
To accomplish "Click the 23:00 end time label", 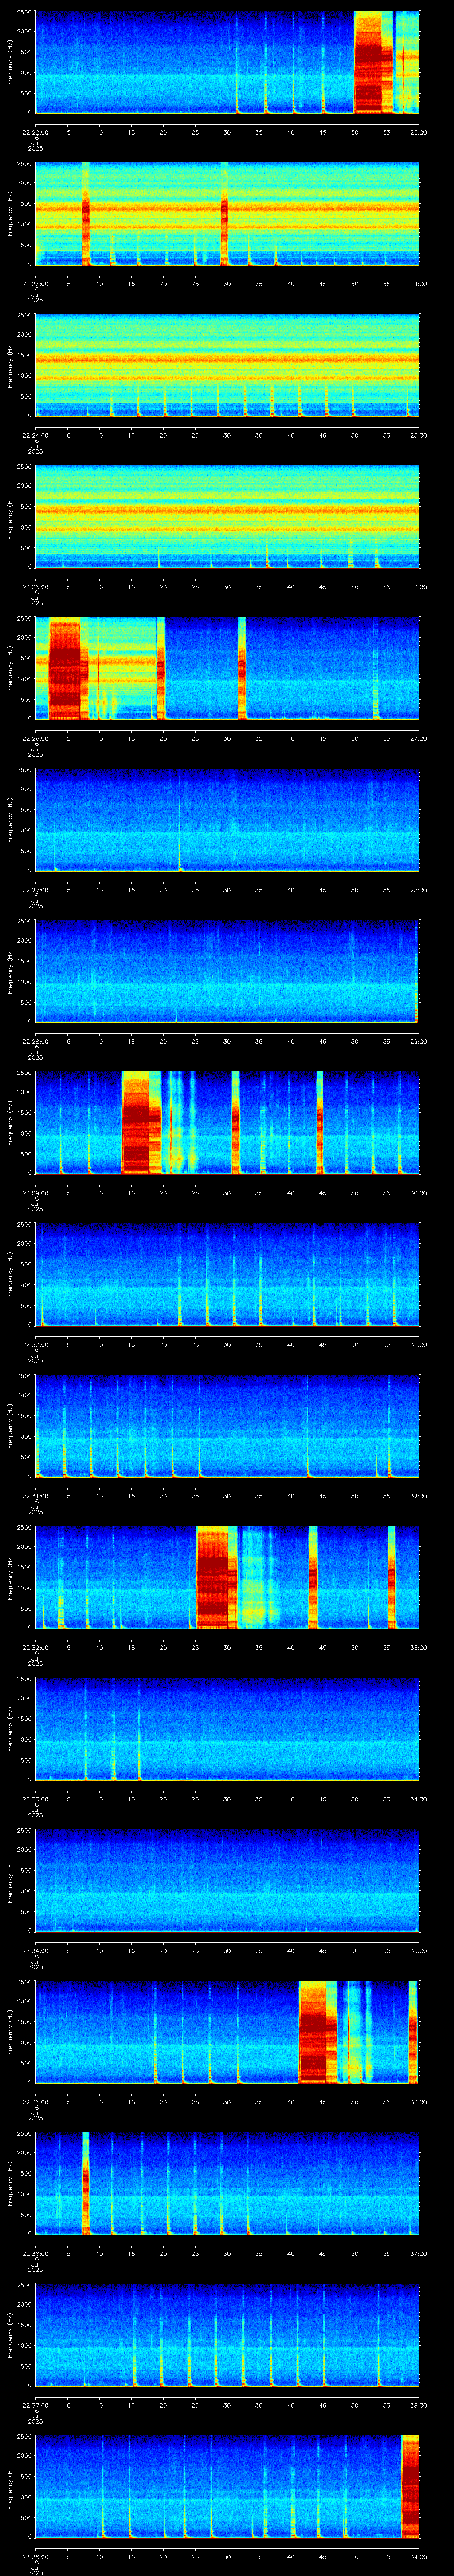I will click(x=418, y=132).
